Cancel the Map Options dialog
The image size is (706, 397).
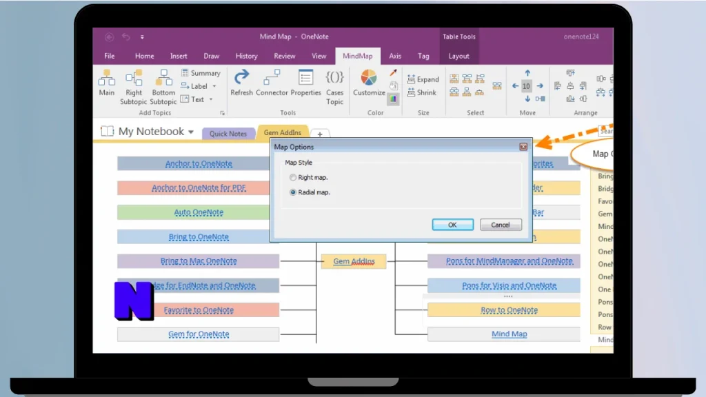coord(501,225)
